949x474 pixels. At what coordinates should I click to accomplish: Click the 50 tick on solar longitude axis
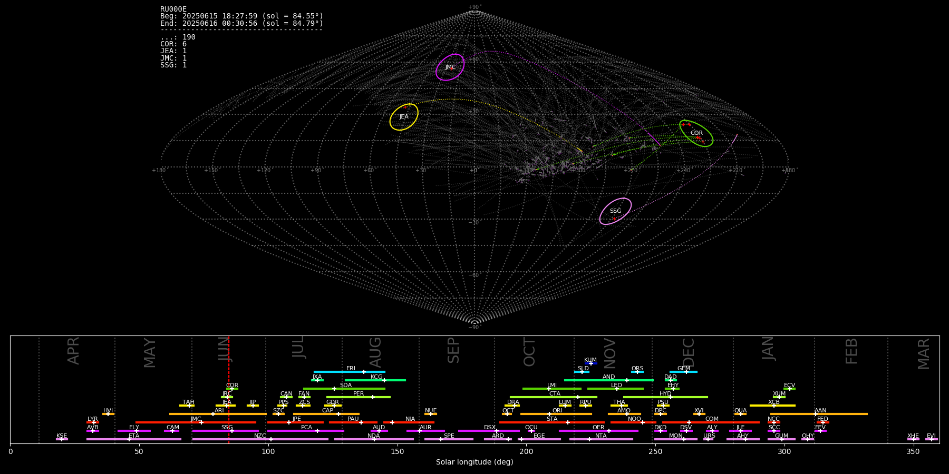(x=139, y=451)
